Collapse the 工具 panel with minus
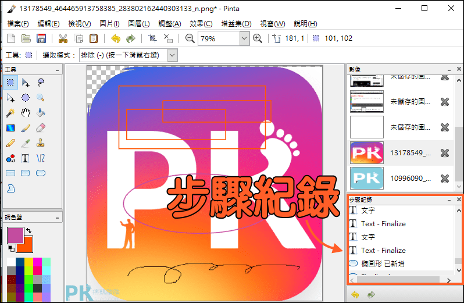The width and height of the screenshot is (464, 303). tap(57, 70)
